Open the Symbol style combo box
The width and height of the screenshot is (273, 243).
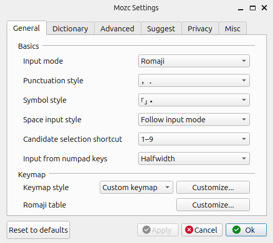[x=194, y=100]
